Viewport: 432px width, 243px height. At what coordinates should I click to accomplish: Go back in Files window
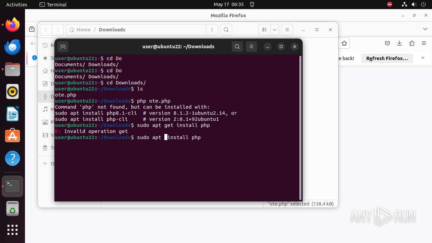46,30
